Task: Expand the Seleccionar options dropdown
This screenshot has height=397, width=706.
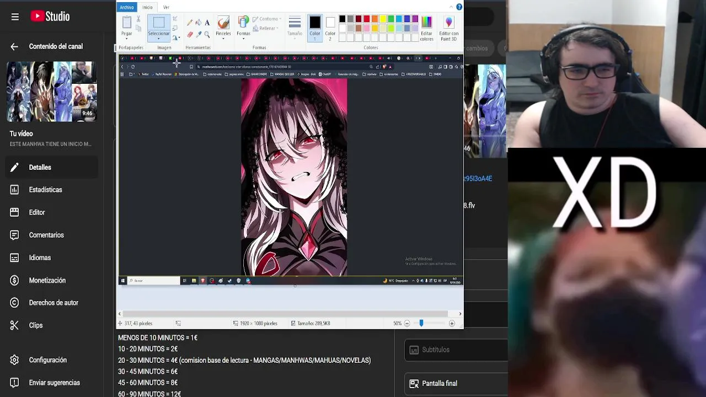Action: (159, 39)
